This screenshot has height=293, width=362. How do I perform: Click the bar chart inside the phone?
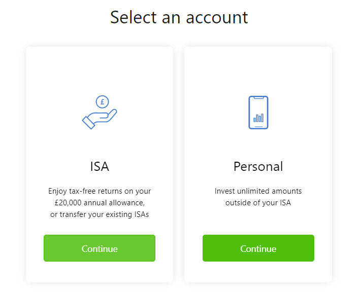point(258,118)
